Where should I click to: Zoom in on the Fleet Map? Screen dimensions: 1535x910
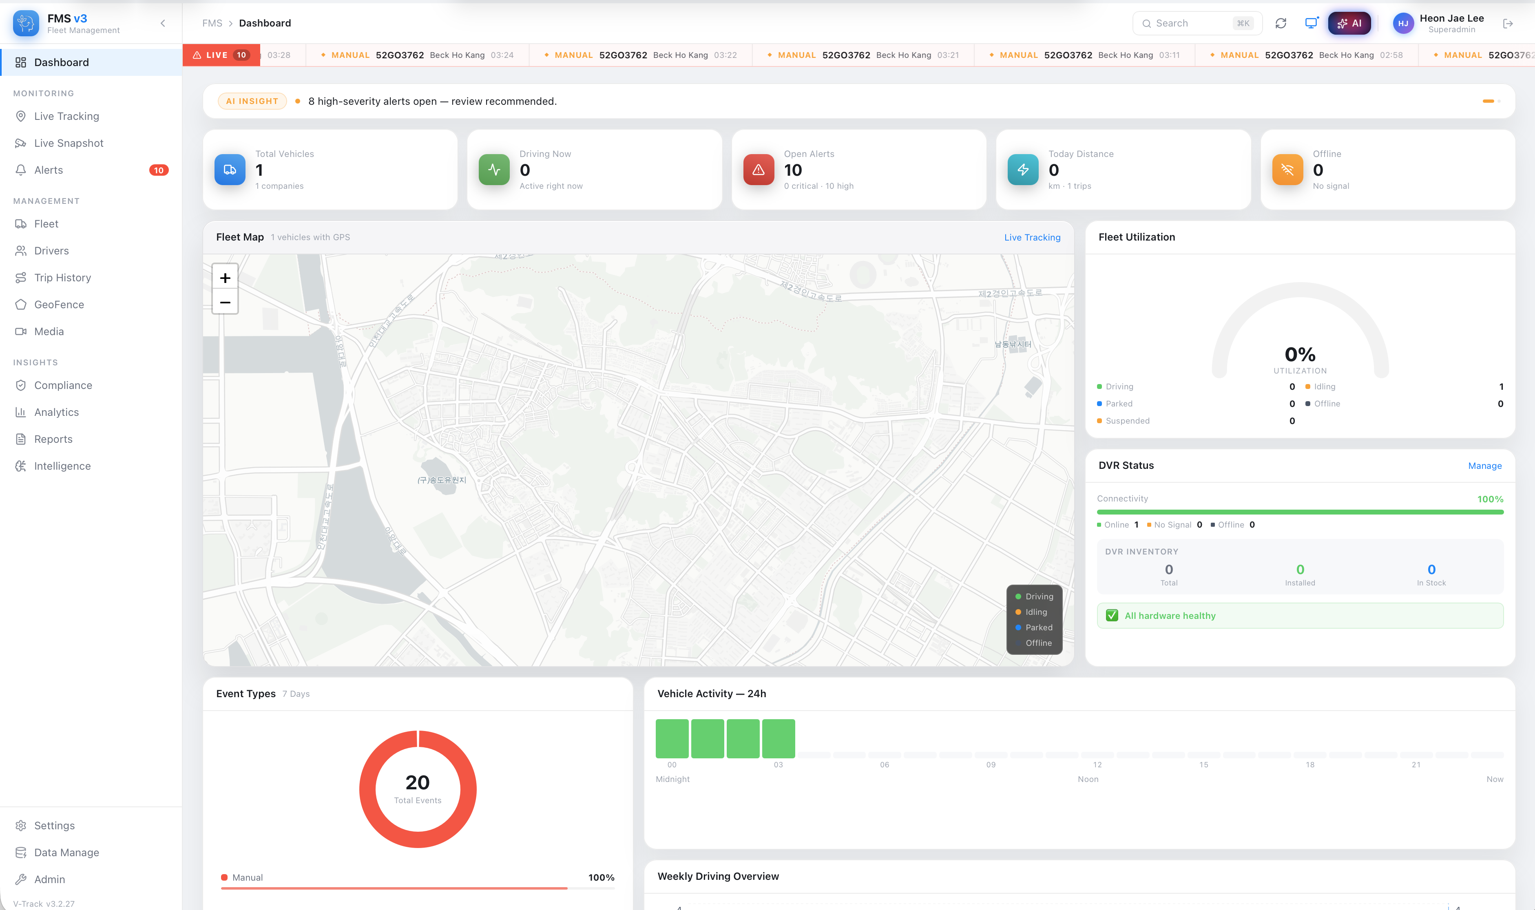point(225,278)
